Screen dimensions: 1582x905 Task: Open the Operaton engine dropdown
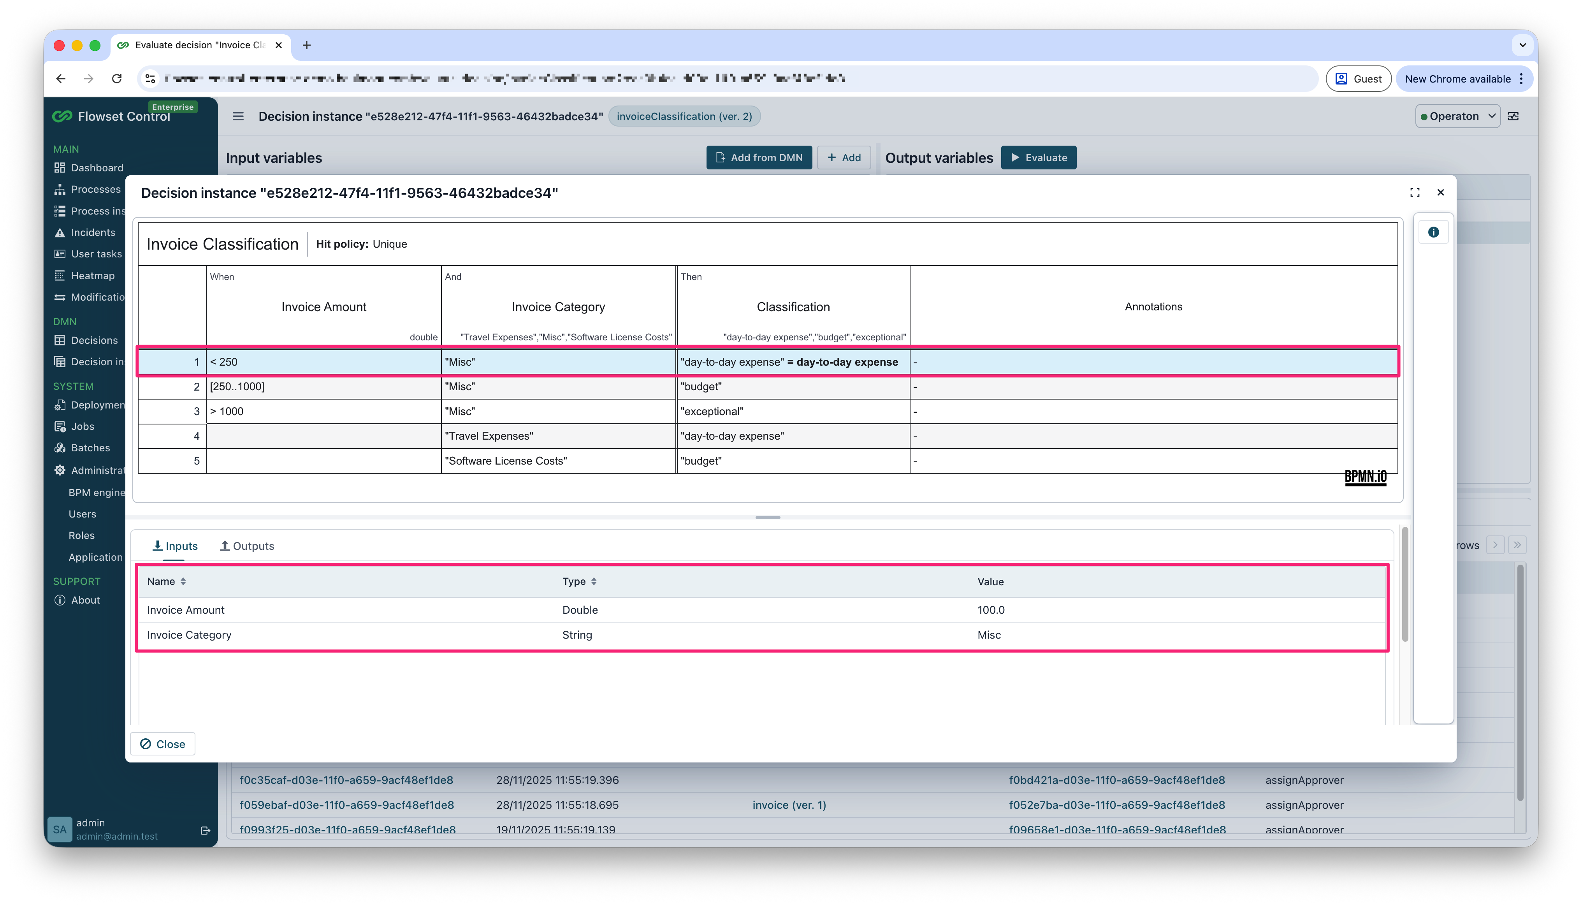click(x=1457, y=116)
